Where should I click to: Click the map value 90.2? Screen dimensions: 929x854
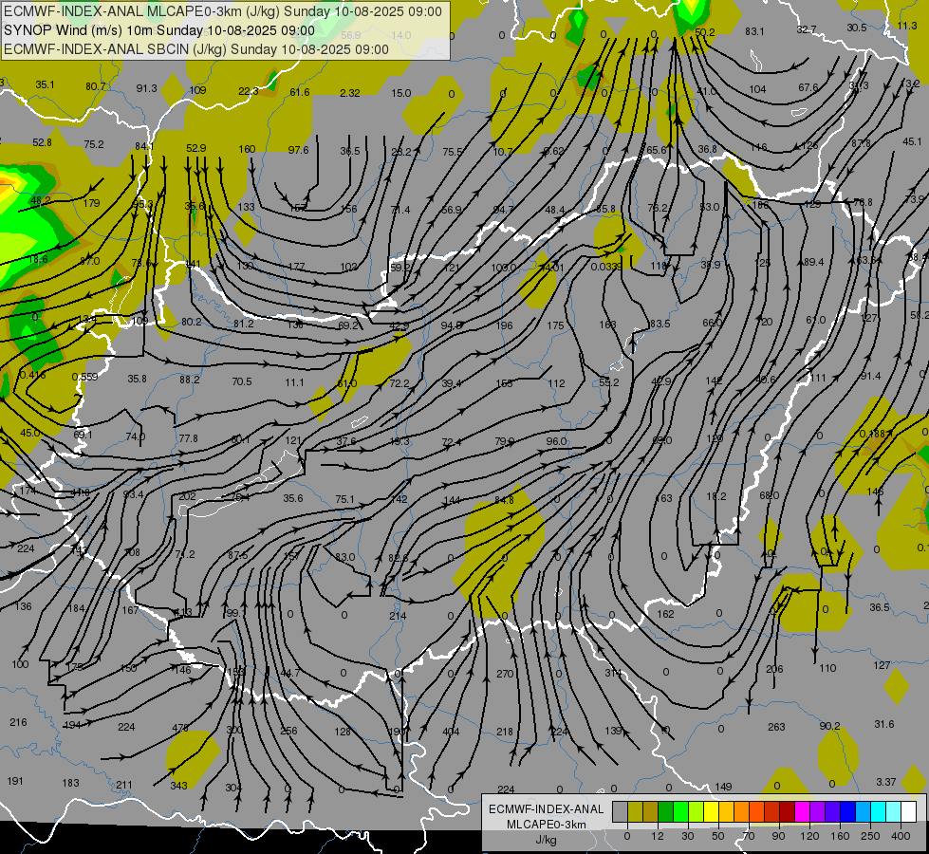[829, 726]
